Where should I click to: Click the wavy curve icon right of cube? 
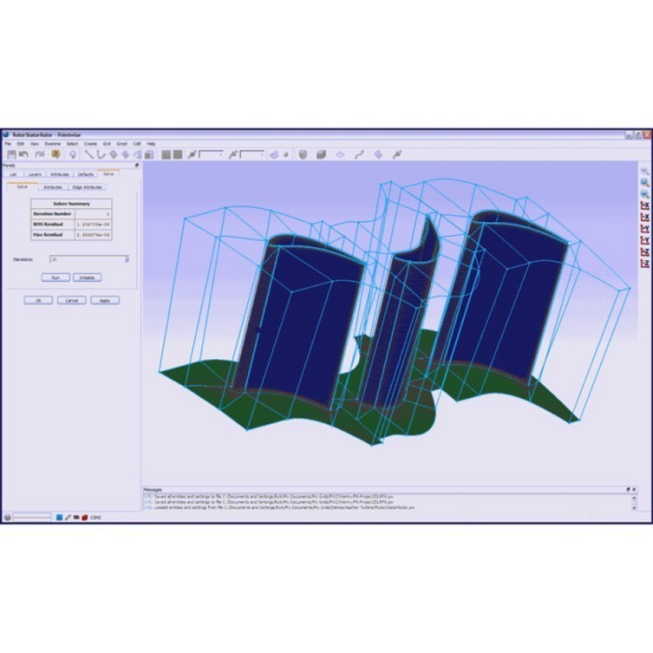point(359,155)
